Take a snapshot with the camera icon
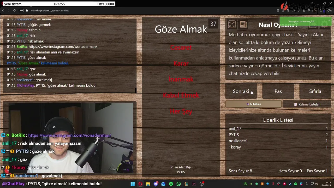 (x=283, y=10)
